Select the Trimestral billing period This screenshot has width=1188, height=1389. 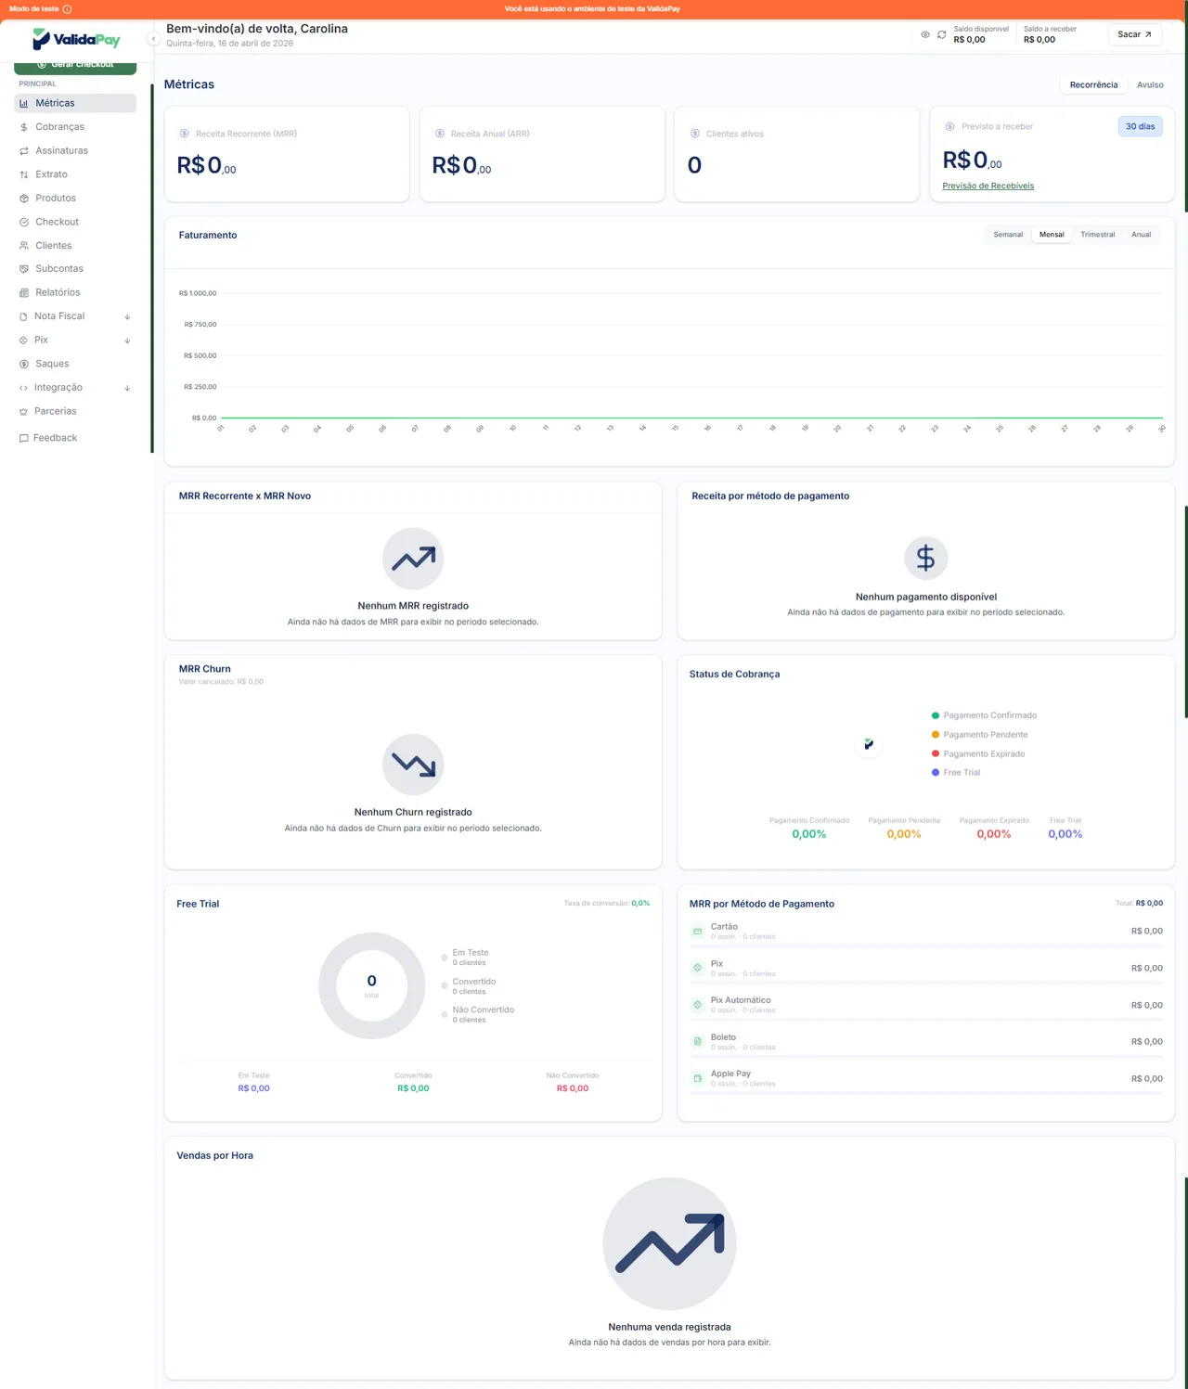1097,235
